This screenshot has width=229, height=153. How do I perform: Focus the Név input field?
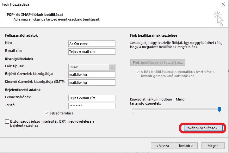point(92,44)
